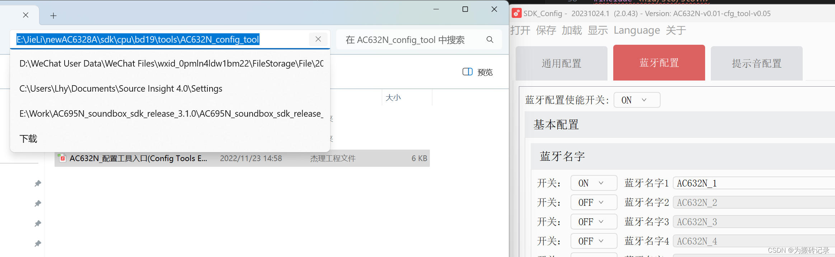
Task: Switch to the 蓝牙配置 tab
Action: click(659, 63)
